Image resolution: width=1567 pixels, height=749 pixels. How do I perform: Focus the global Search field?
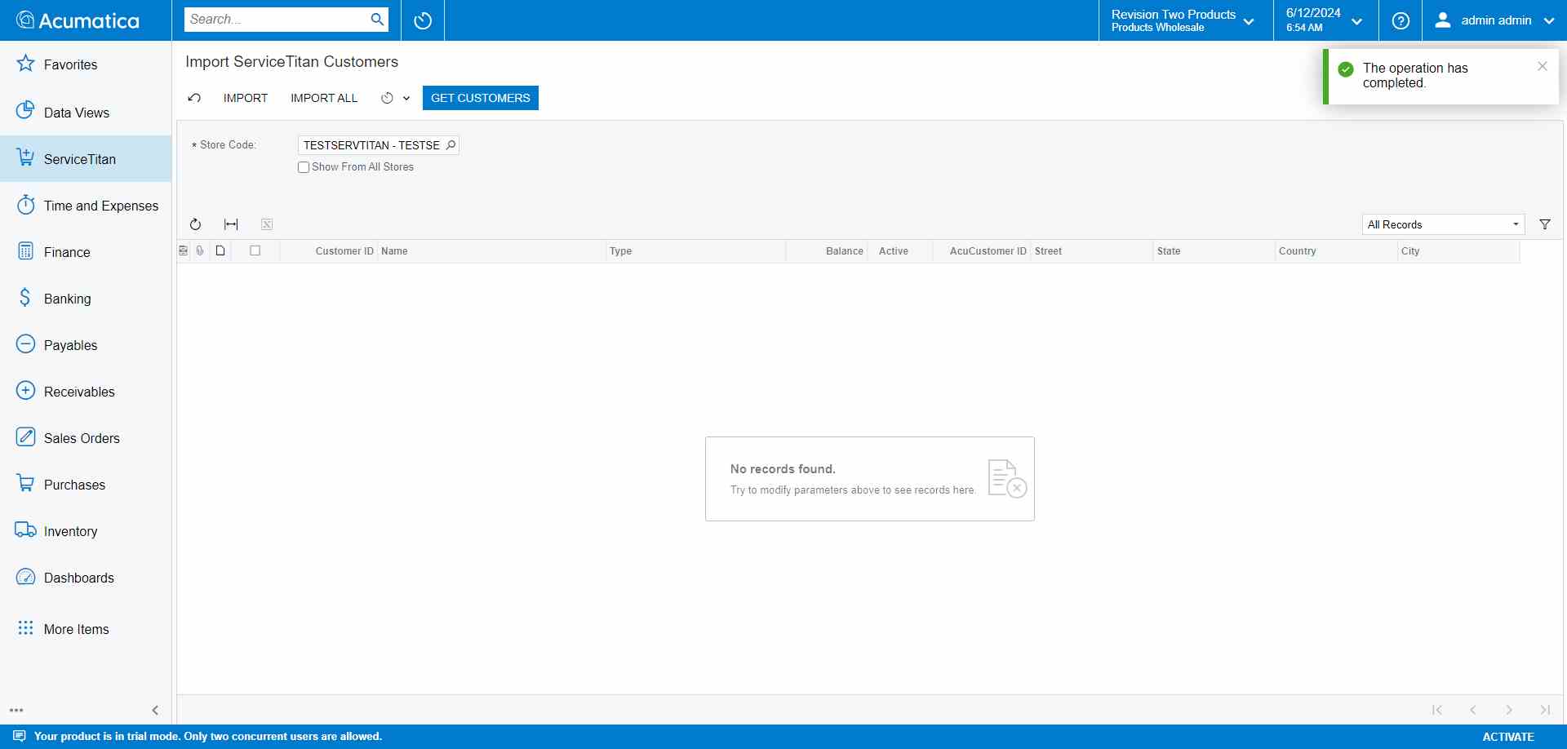pyautogui.click(x=276, y=20)
